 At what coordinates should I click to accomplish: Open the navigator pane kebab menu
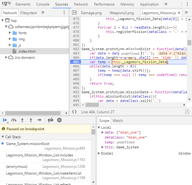click(x=64, y=13)
